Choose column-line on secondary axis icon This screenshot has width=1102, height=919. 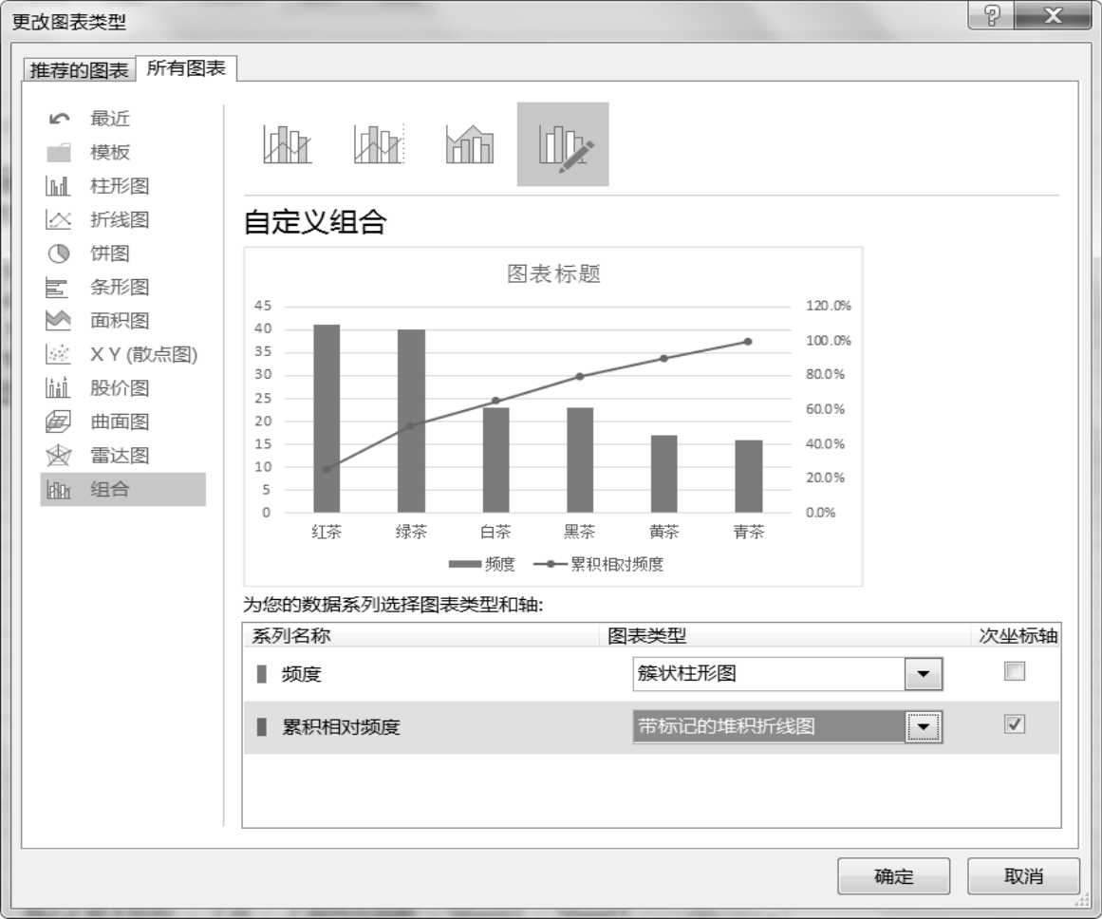point(379,145)
